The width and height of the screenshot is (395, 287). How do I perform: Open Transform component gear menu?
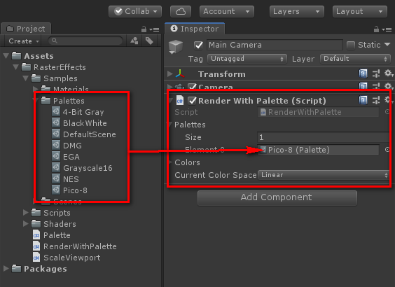[x=389, y=73]
